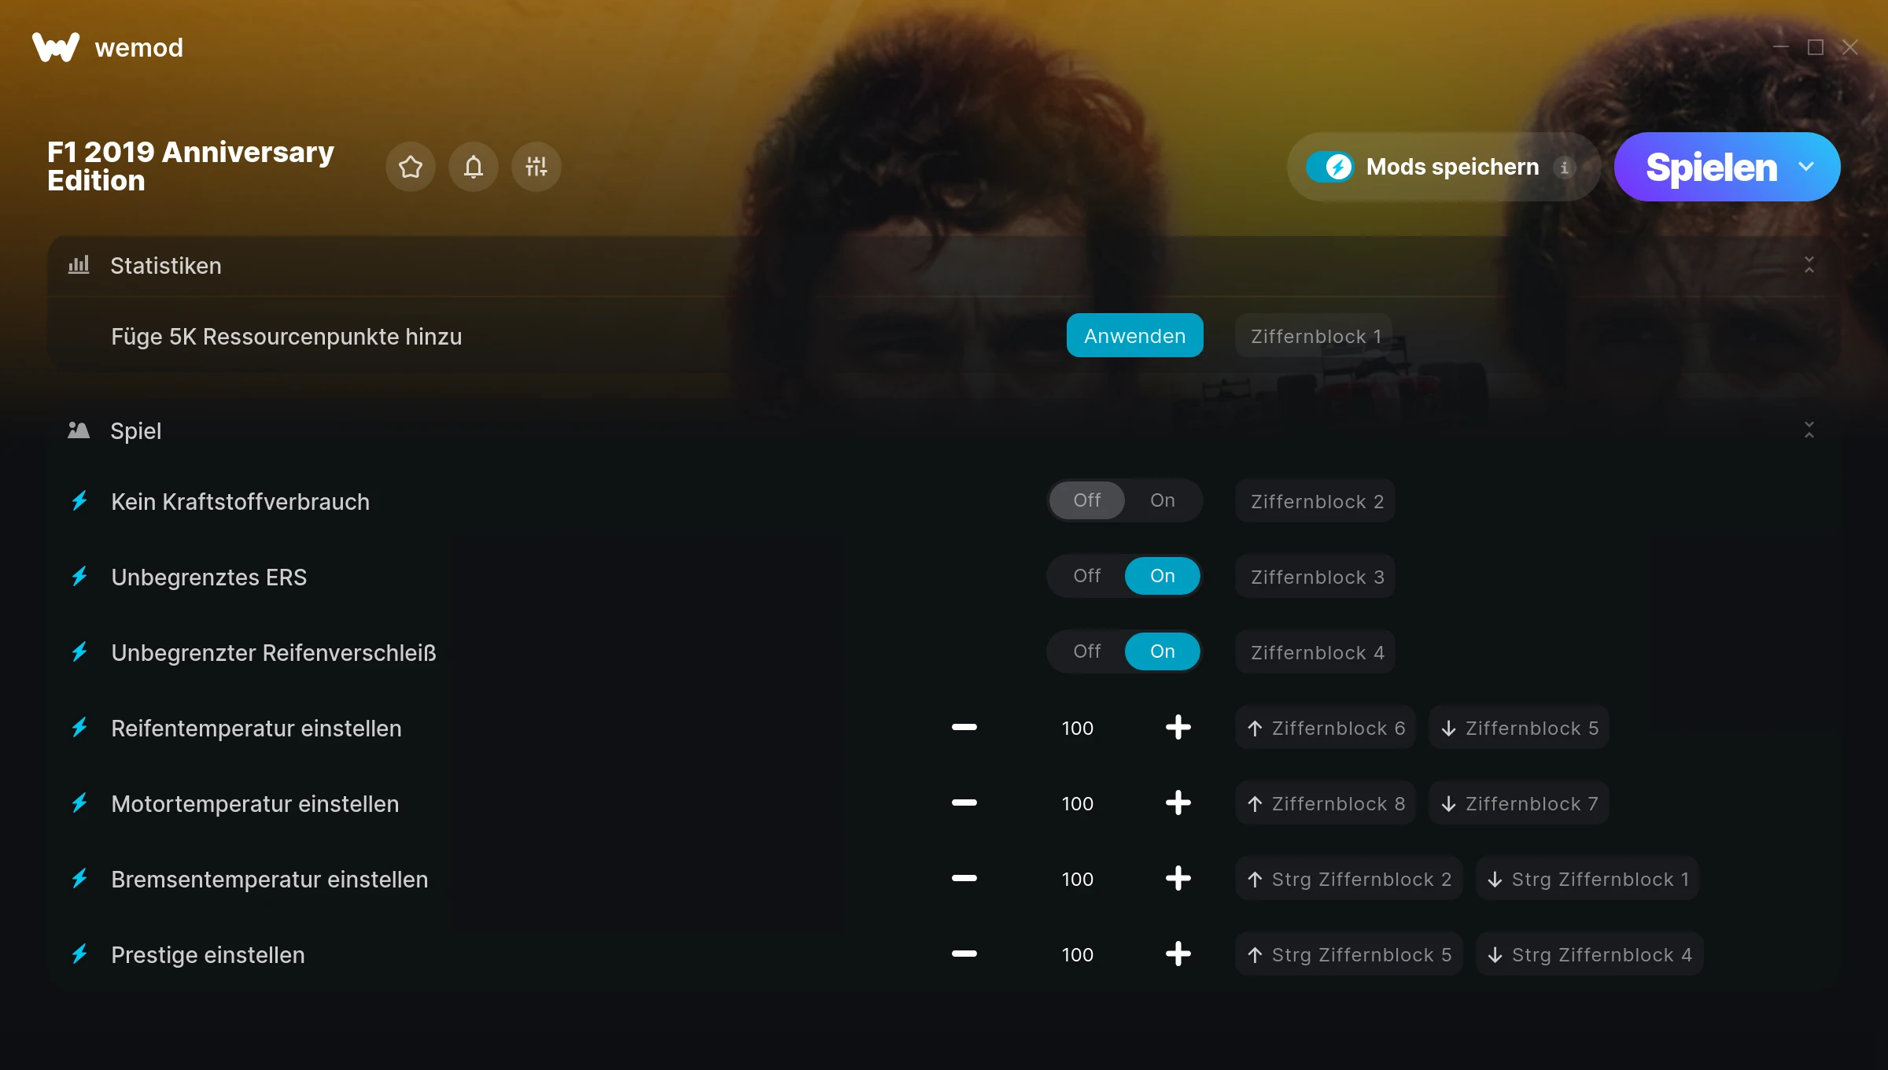The height and width of the screenshot is (1070, 1888).
Task: Open the sliders settings icon
Action: click(536, 167)
